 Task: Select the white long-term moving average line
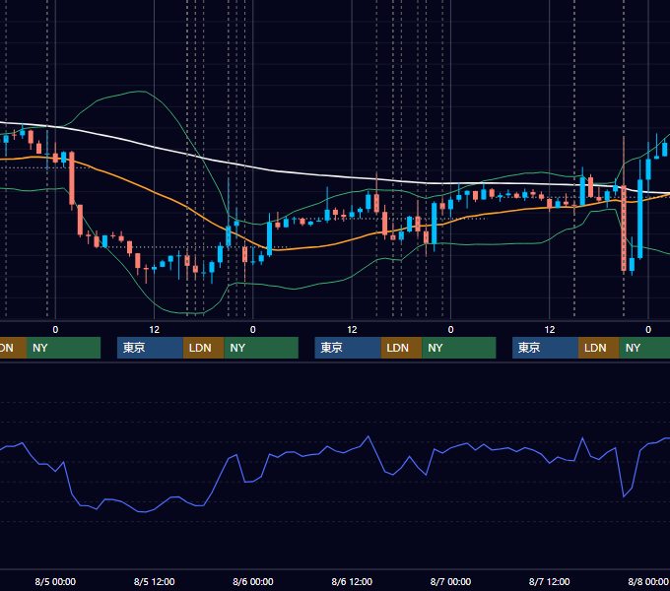[x=333, y=176]
